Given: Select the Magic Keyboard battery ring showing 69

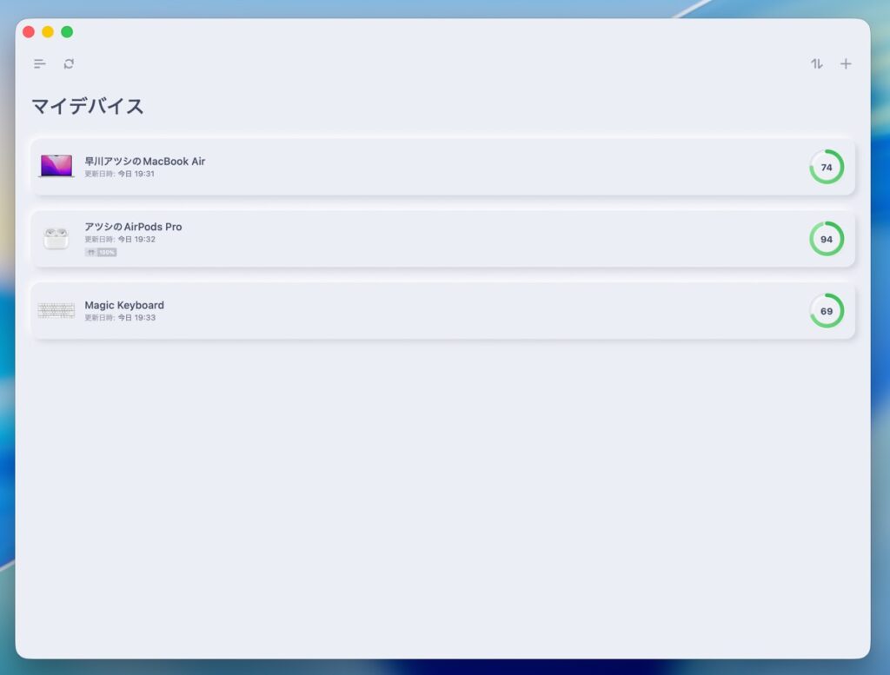Looking at the screenshot, I should coord(826,311).
